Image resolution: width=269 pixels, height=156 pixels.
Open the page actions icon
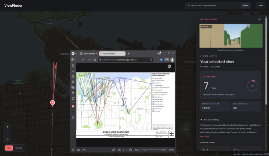[130, 150]
